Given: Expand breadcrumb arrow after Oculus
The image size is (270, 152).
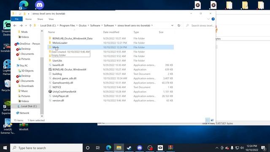Looking at the screenshot, I should pyautogui.click(x=88, y=25).
